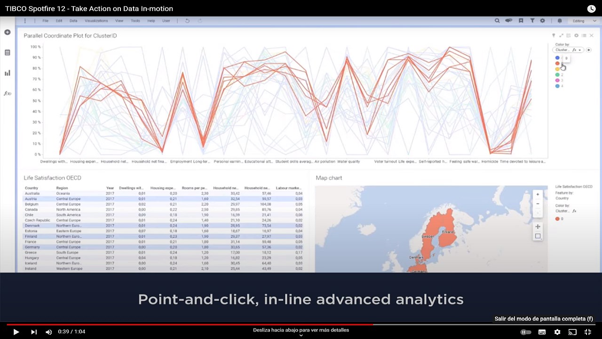Select the Finland row in the table
The width and height of the screenshot is (602, 339).
point(163,236)
